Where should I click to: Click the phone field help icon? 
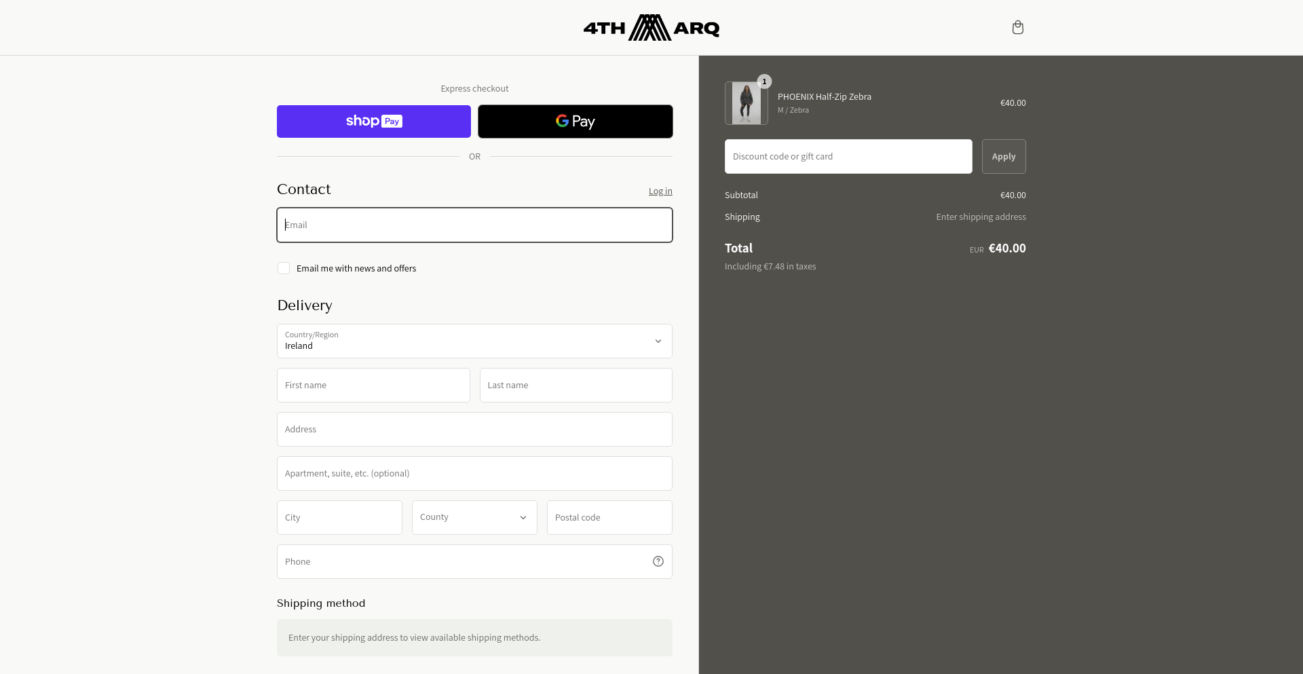(x=658, y=561)
